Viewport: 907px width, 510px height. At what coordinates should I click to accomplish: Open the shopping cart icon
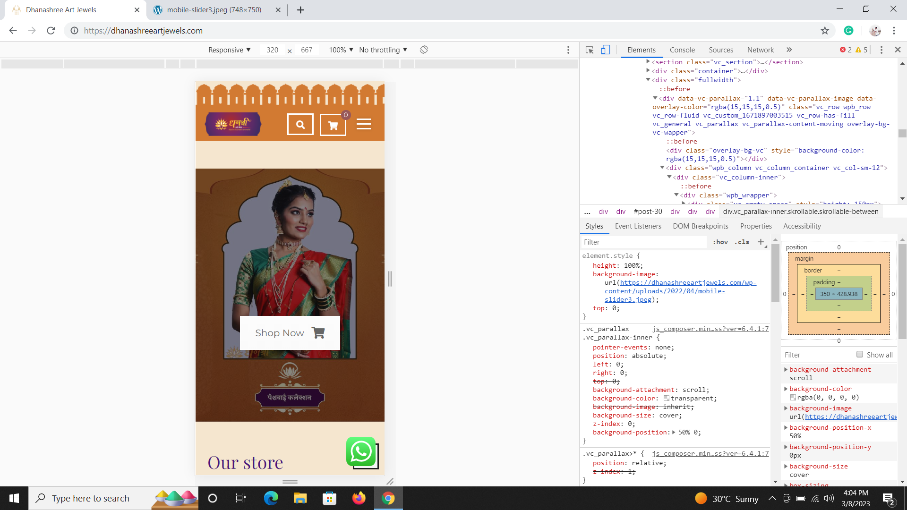(x=333, y=125)
